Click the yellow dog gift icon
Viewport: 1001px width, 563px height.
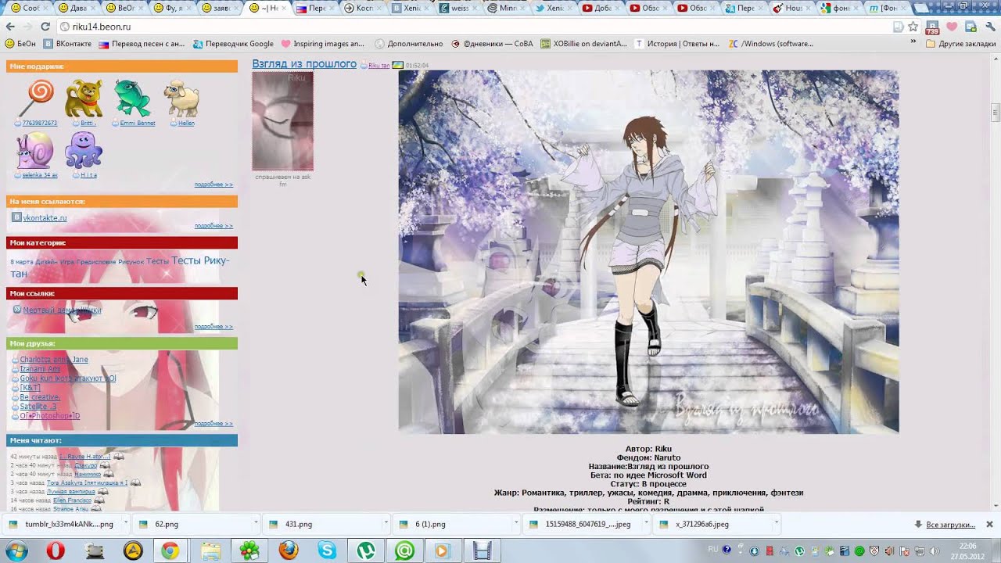point(83,98)
